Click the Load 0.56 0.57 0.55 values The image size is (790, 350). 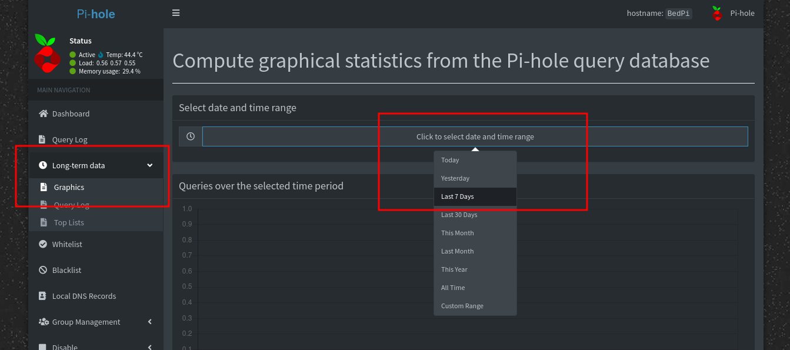(116, 63)
